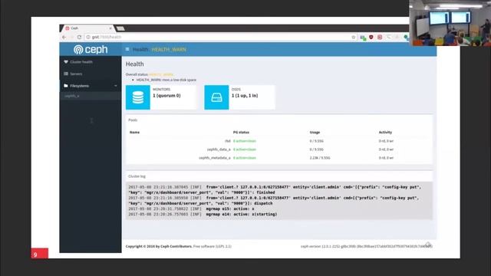The height and width of the screenshot is (276, 491).
Task: Click the Name column header in Pools
Action: [135, 133]
